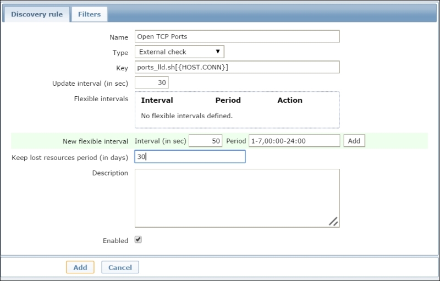Toggle the Enabled checkbox
Viewport: 440px width, 281px height.
139,240
